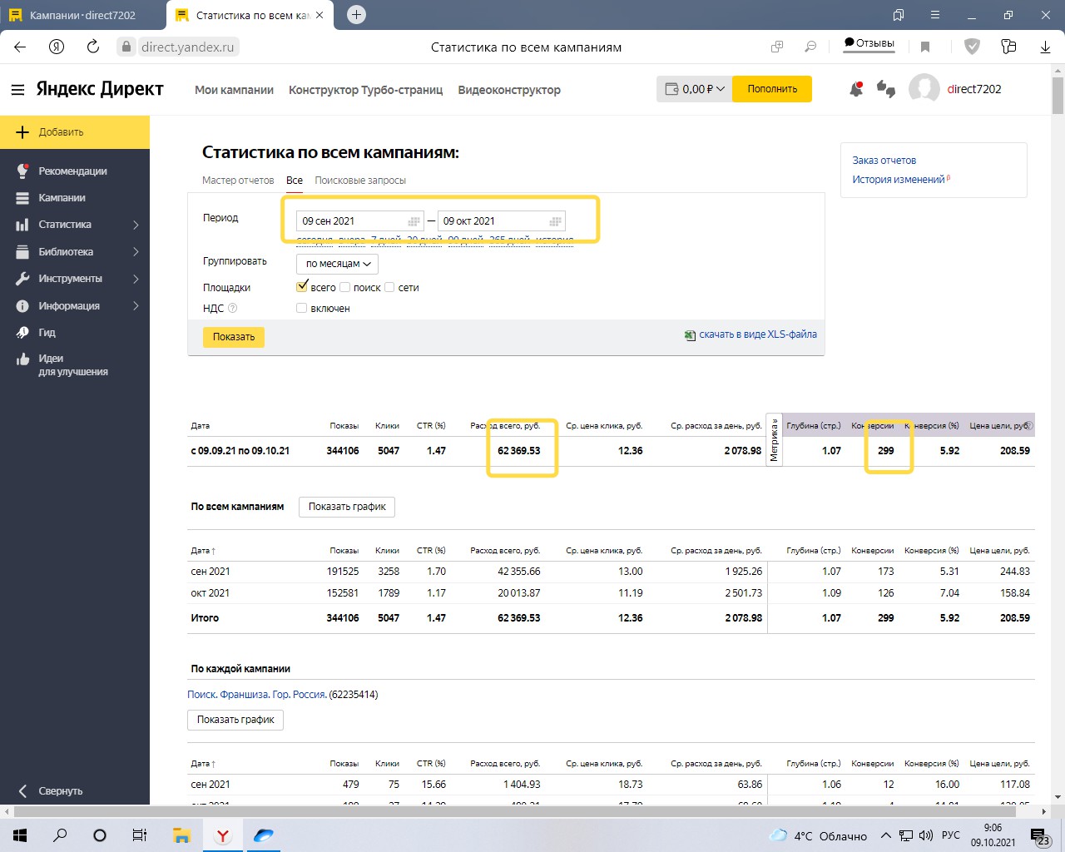Viewport: 1065px width, 852px height.
Task: Click 'скачать в виде XLS-файла' link
Action: click(x=757, y=334)
